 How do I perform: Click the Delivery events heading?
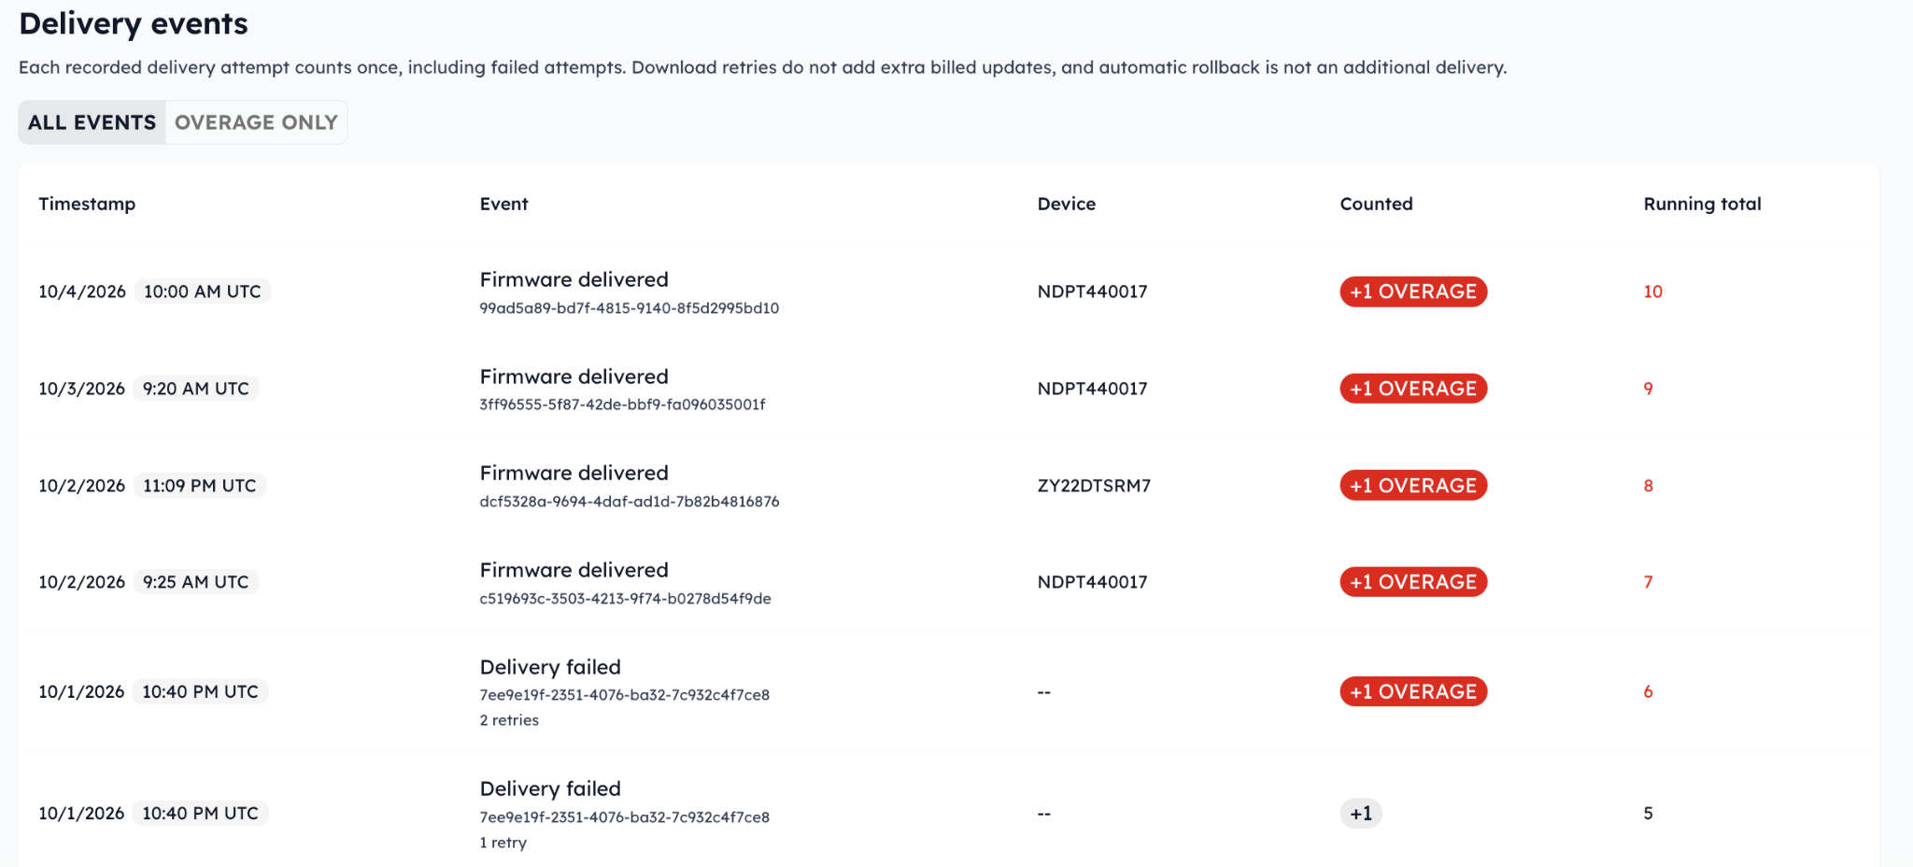pyautogui.click(x=134, y=23)
